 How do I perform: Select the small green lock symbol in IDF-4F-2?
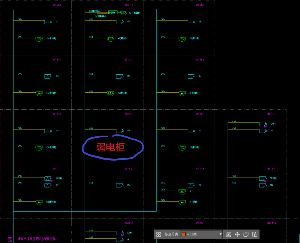click(97, 16)
